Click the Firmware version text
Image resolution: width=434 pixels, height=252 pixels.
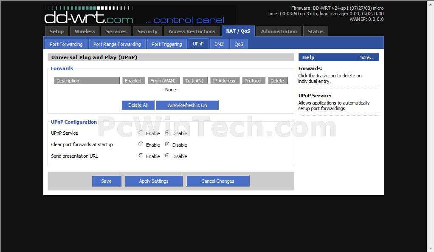pyautogui.click(x=338, y=8)
